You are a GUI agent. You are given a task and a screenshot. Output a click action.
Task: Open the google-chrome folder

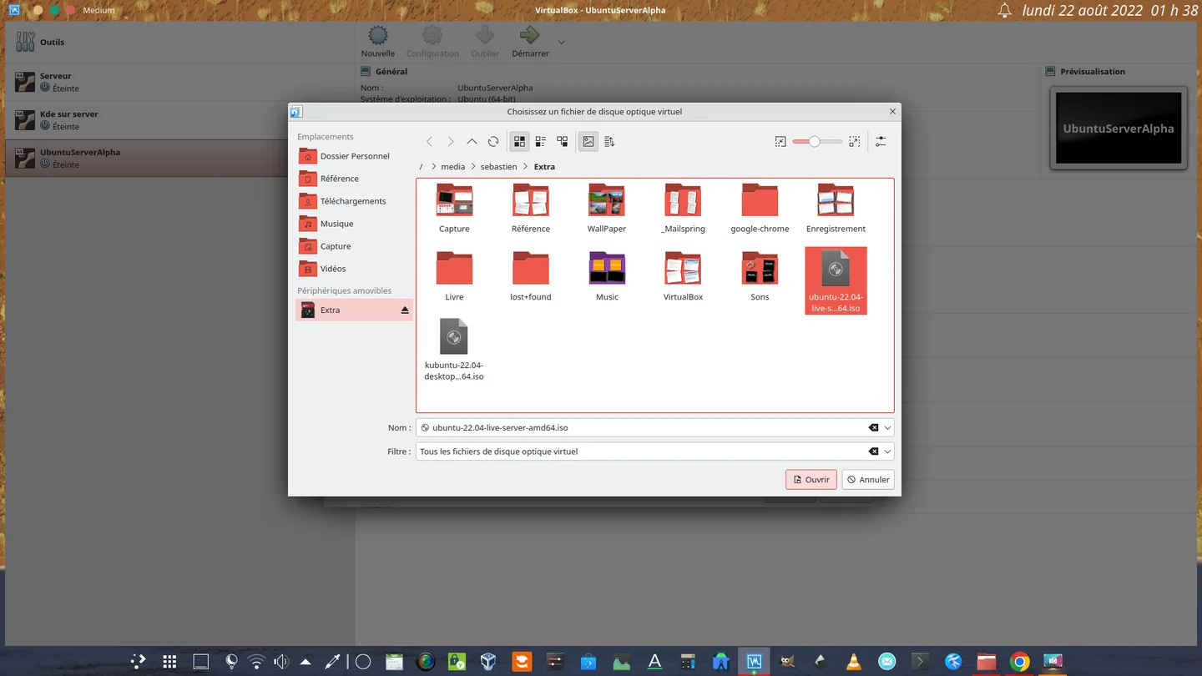pyautogui.click(x=760, y=208)
